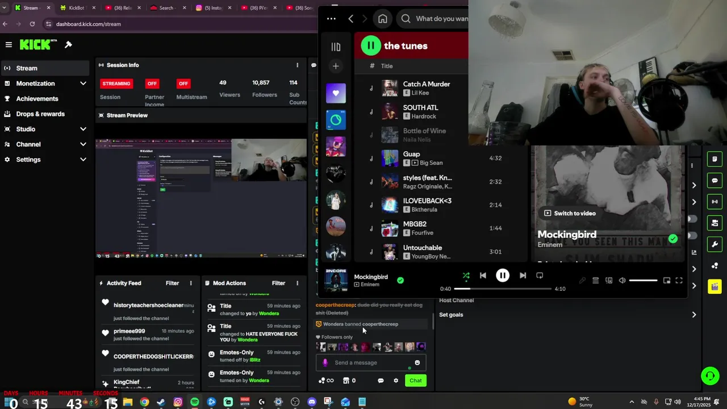Open Liked Songs in Spotify sidebar
This screenshot has width=727, height=409.
point(336,93)
